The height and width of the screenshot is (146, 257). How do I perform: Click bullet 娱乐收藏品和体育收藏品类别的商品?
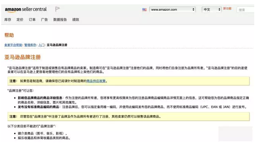click(x=44, y=138)
